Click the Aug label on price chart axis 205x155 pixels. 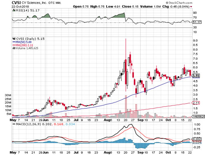[107, 120]
